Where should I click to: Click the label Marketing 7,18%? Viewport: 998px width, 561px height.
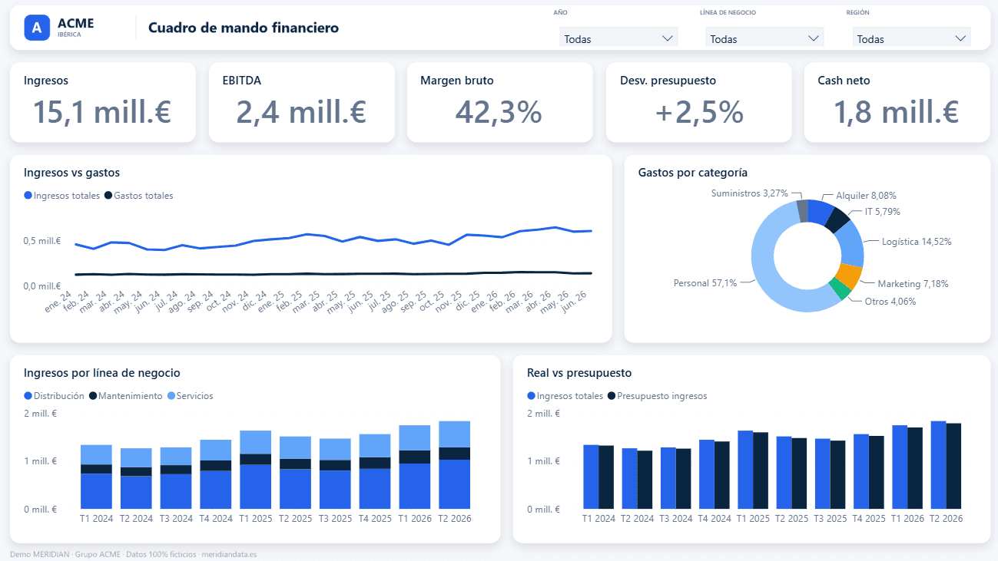(x=913, y=284)
